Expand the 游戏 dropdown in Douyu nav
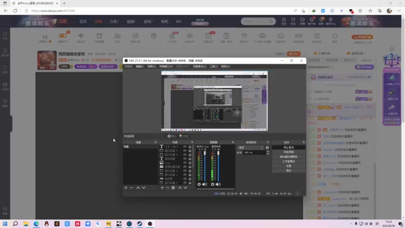This screenshot has height=228, width=405. [148, 21]
